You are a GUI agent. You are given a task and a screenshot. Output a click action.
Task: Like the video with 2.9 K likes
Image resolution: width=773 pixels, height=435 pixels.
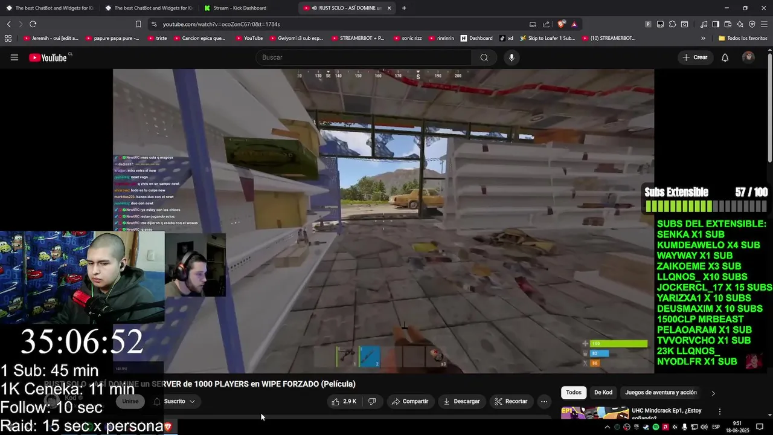tap(344, 401)
